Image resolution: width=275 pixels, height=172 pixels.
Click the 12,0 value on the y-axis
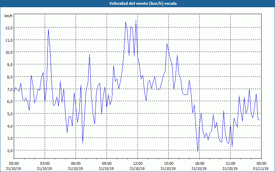tap(9, 28)
